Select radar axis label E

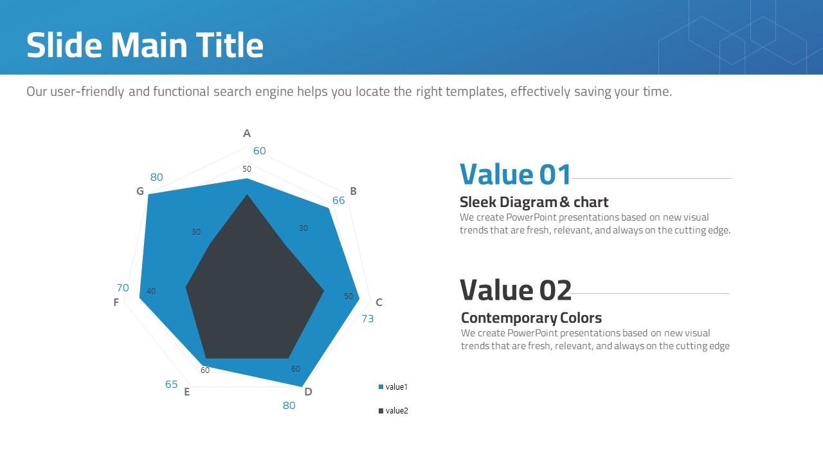187,392
